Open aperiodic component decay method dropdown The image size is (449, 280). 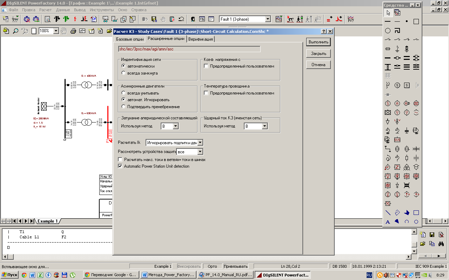pos(176,126)
